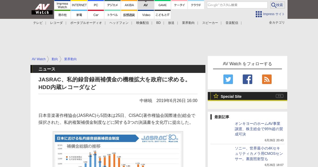
Task: Open the AV Watch logo homepage
Action: pos(42,9)
